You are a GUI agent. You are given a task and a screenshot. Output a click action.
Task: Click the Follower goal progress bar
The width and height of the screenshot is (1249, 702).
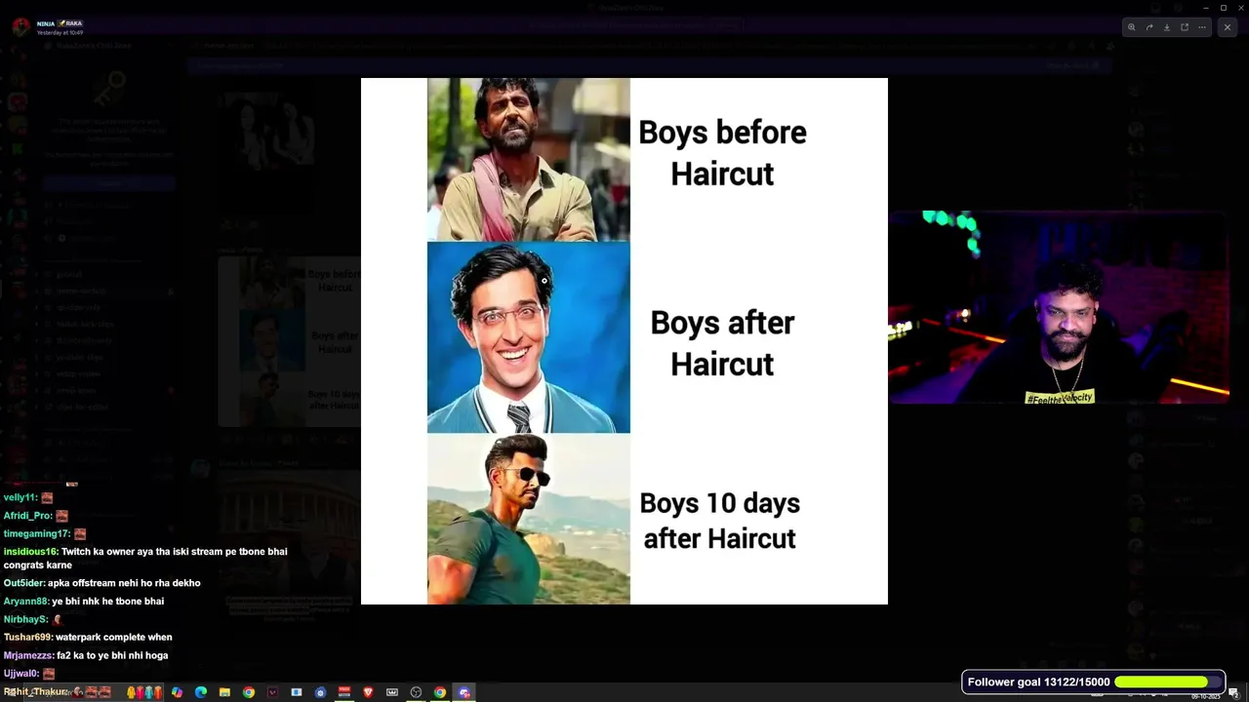(x=1167, y=682)
